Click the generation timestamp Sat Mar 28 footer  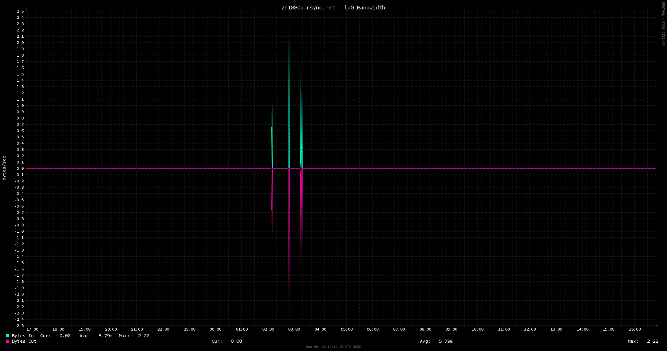pyautogui.click(x=333, y=347)
